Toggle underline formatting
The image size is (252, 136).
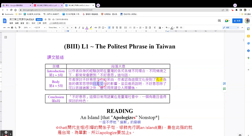(x=83, y=28)
